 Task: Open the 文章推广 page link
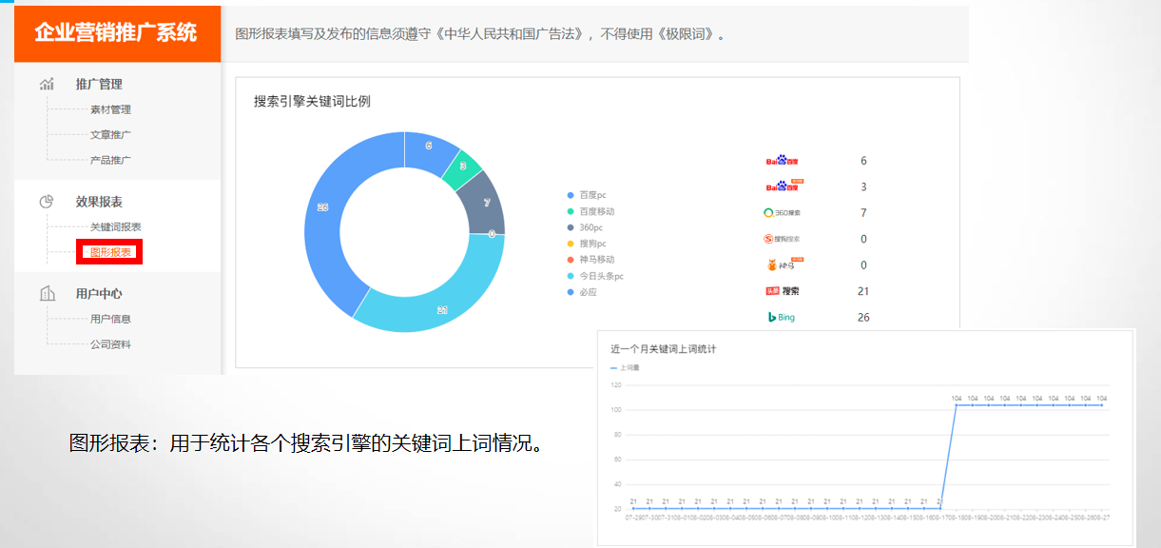click(110, 135)
